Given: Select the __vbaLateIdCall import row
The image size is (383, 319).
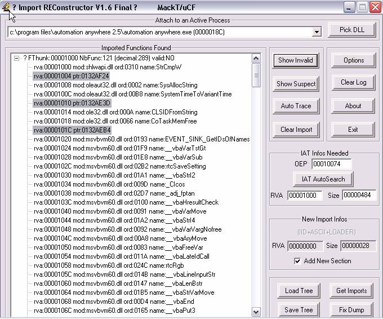Looking at the screenshot, I should pyautogui.click(x=122, y=256).
